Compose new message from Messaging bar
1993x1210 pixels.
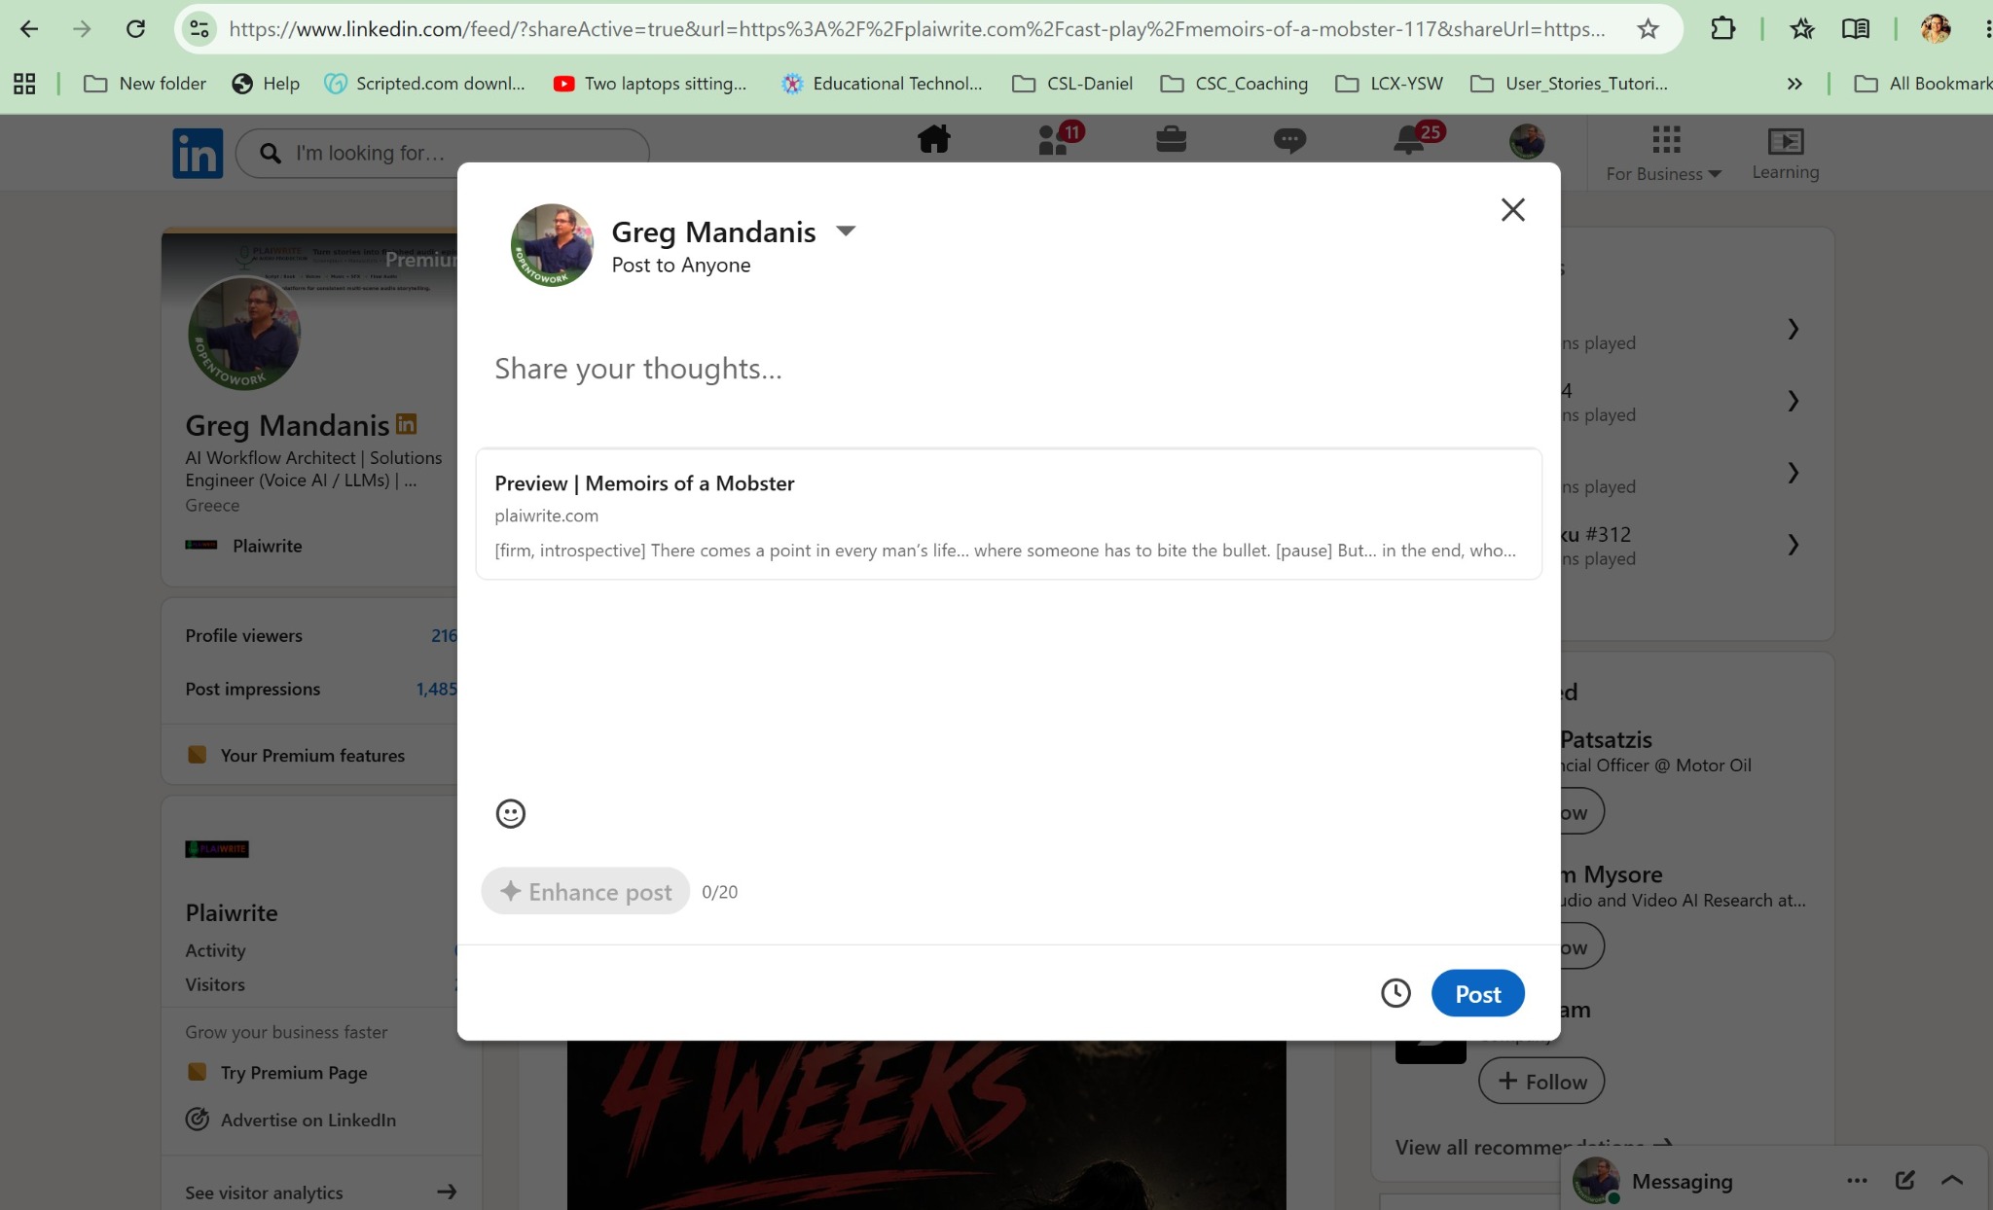[1904, 1180]
